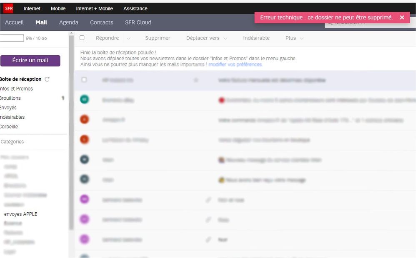
Task: Click the teal sender avatar icon
Action: pyautogui.click(x=84, y=100)
